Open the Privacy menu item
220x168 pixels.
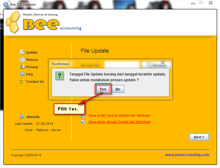tap(32, 67)
